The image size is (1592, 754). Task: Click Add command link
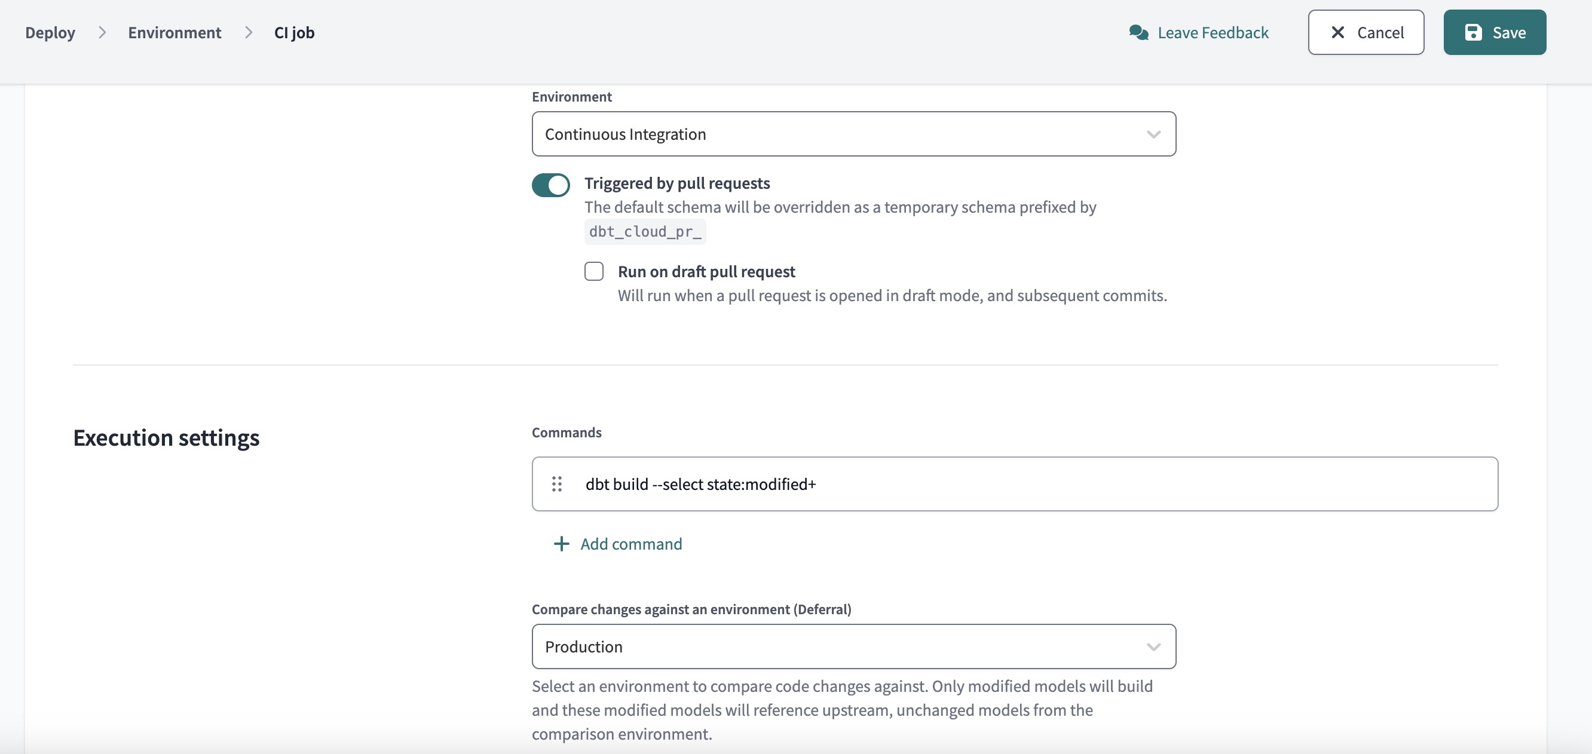point(630,544)
